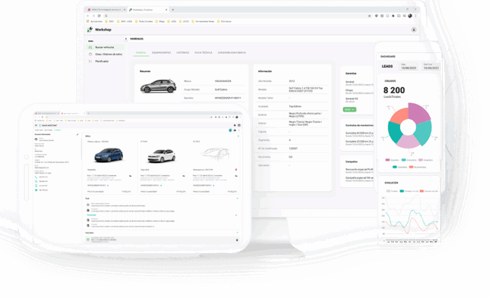
Task: Select the blue Polo car thumbnail
Action: [x=109, y=155]
